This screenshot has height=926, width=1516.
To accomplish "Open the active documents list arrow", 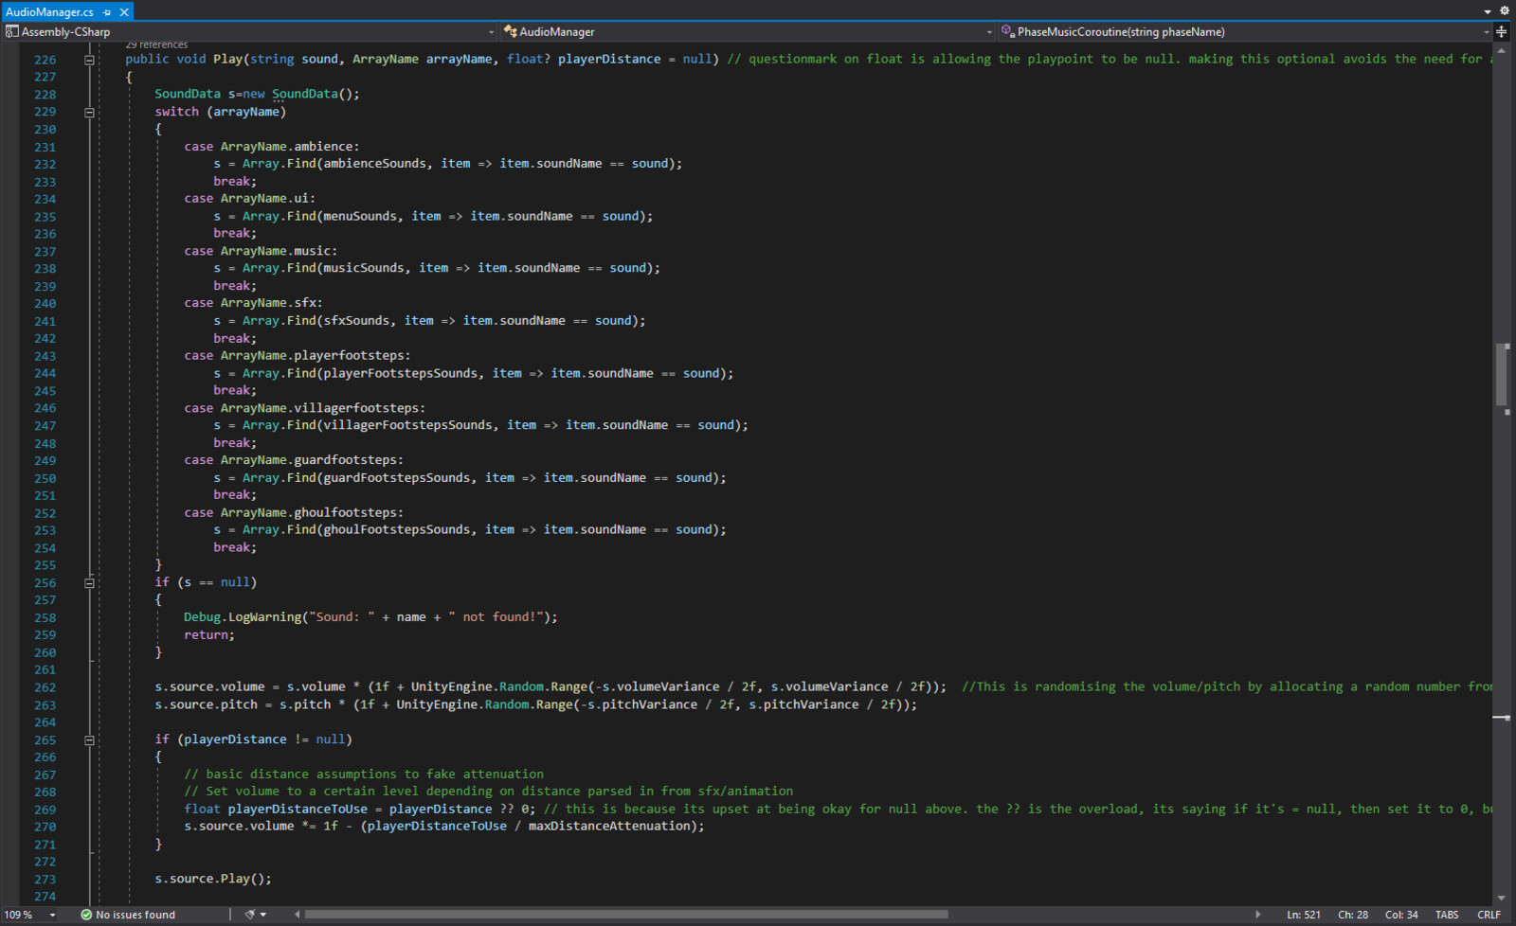I will point(1488,11).
